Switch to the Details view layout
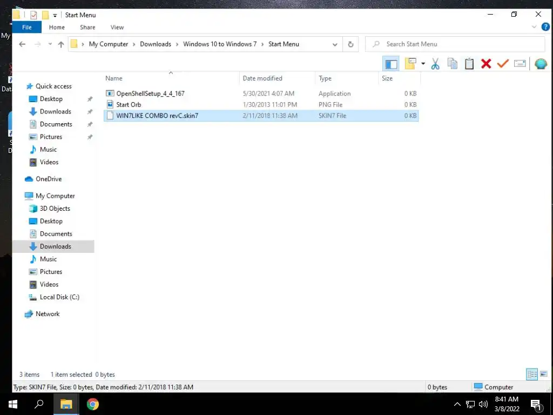This screenshot has width=553, height=415. pos(532,374)
